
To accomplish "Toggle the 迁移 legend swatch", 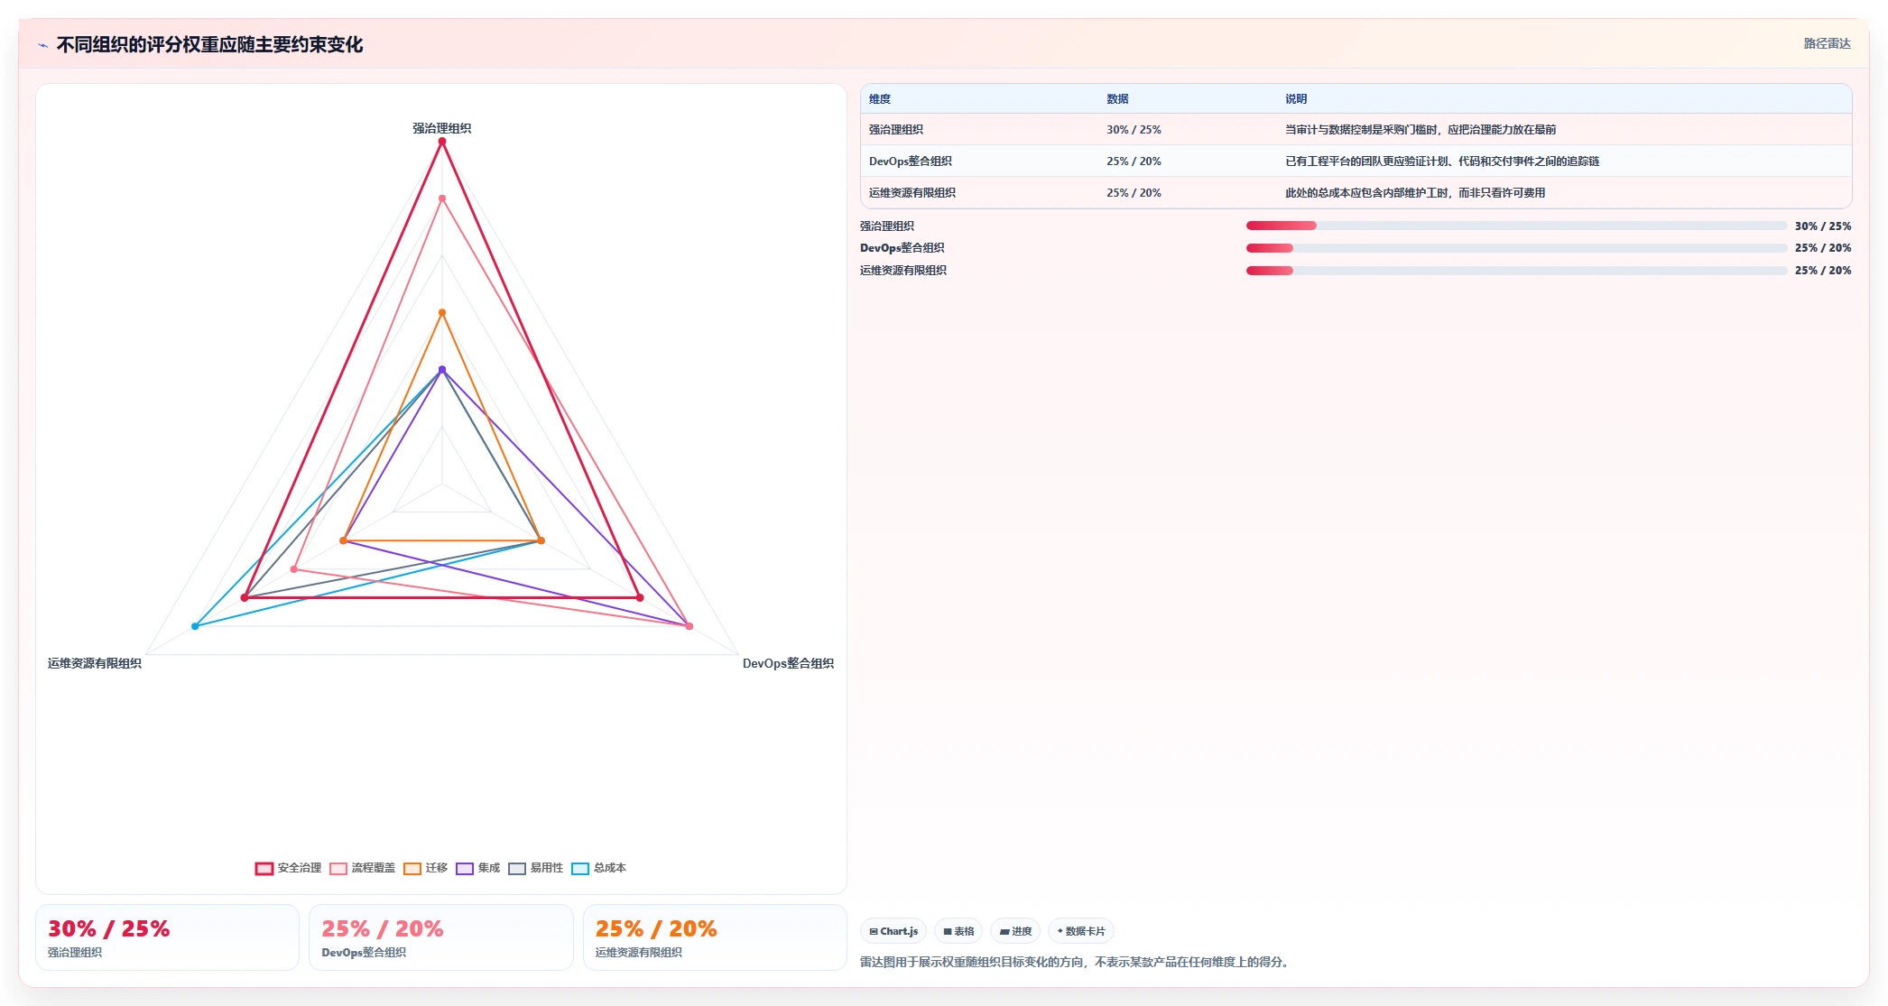I will click(412, 868).
